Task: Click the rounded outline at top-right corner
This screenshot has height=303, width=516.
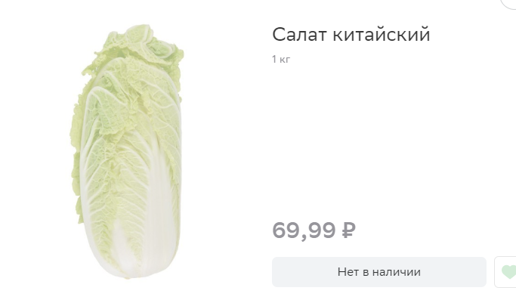Action: point(508,4)
